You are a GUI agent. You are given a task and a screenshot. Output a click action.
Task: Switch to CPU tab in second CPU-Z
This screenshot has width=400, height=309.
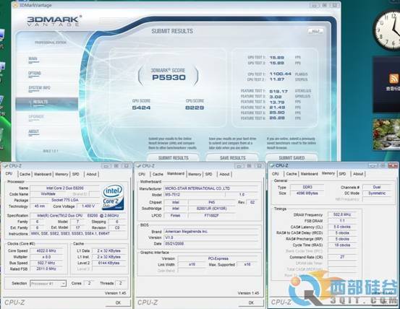click(x=142, y=174)
